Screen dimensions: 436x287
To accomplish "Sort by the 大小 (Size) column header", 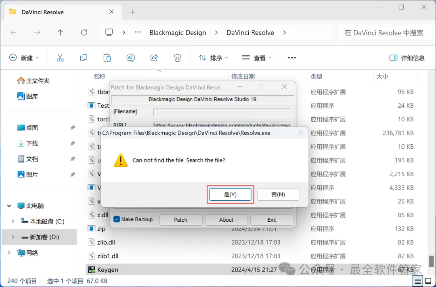I will (x=382, y=76).
